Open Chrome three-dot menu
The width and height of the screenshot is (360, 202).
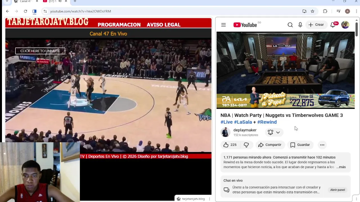pyautogui.click(x=356, y=11)
